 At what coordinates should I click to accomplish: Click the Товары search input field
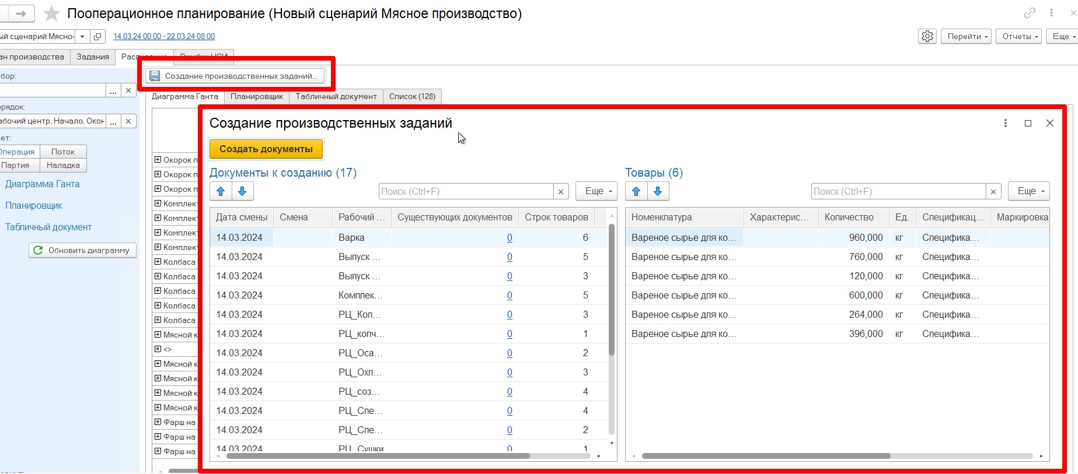tap(898, 191)
